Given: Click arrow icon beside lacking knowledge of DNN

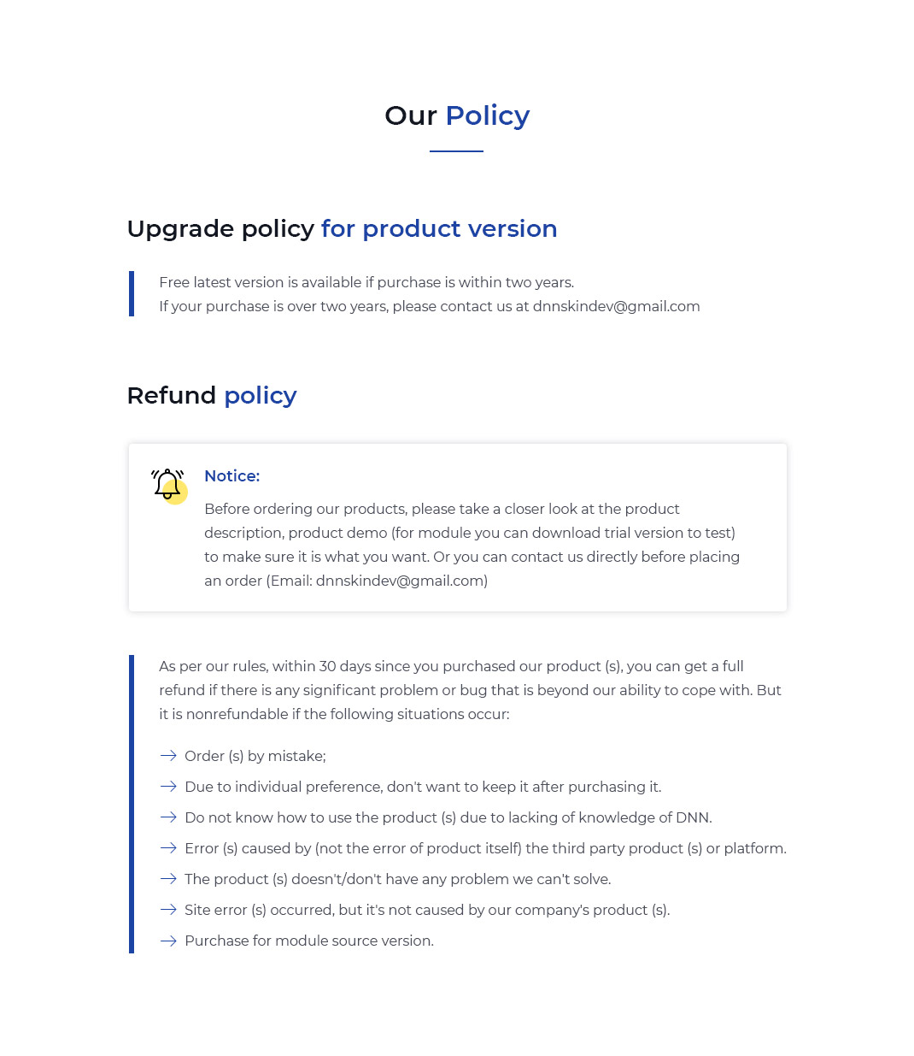Looking at the screenshot, I should click(x=168, y=817).
